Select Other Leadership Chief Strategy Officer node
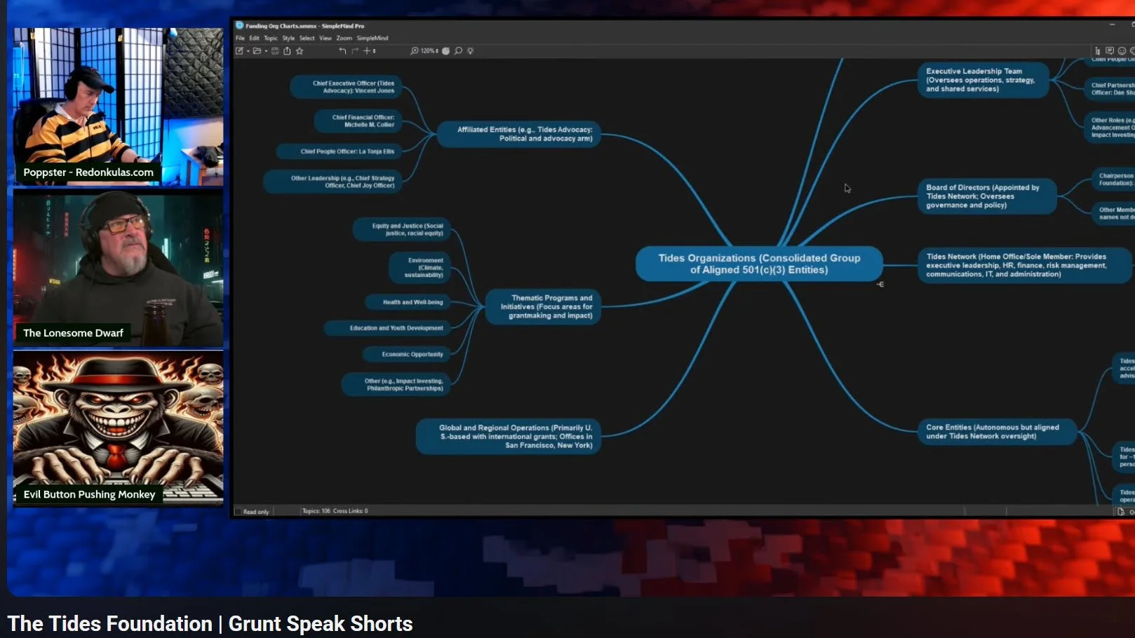 (x=333, y=182)
